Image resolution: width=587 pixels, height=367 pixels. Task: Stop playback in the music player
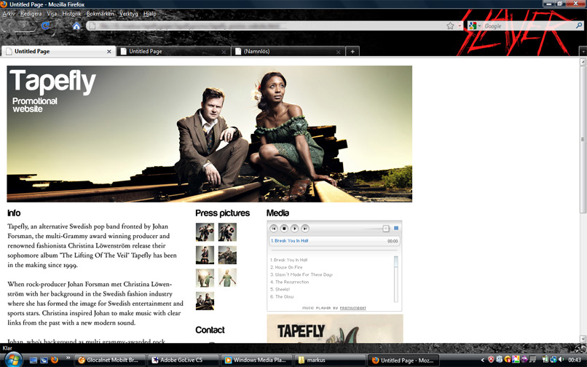[284, 228]
